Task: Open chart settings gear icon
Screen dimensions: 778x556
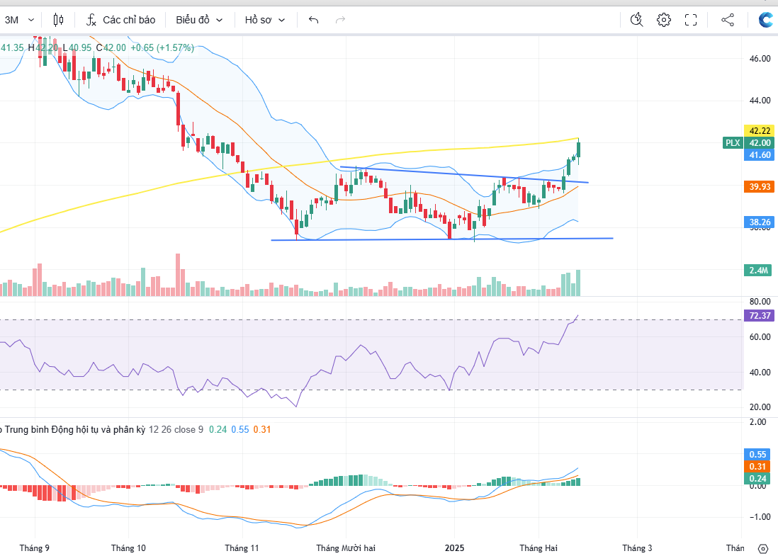Action: (x=664, y=20)
